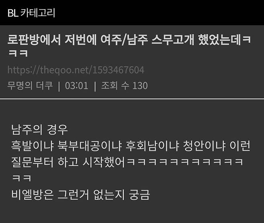This screenshot has width=264, height=223.
Task: Click the author name 무명의 더쿠
Action: click(x=30, y=85)
